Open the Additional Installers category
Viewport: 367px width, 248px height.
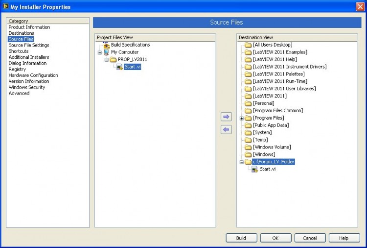pyautogui.click(x=29, y=57)
